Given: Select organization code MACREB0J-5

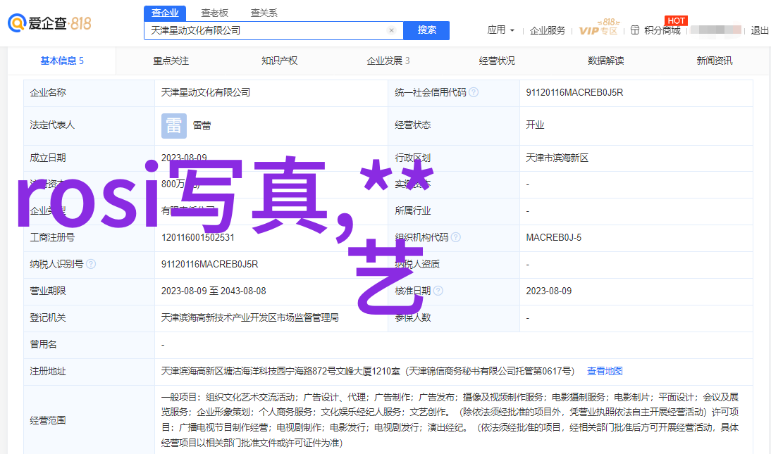Looking at the screenshot, I should [x=554, y=237].
